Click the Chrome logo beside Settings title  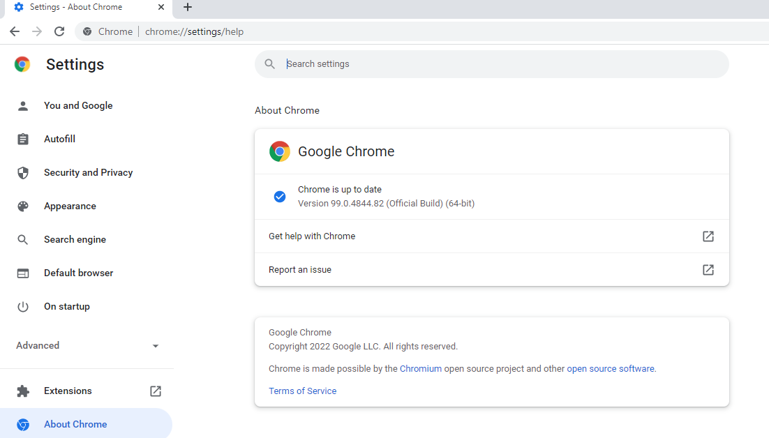(22, 64)
